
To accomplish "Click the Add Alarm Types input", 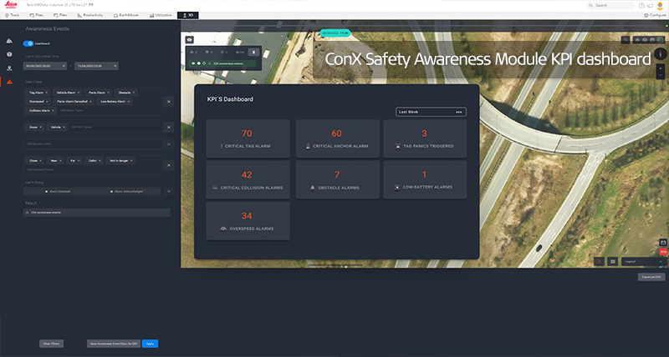I will (x=72, y=110).
